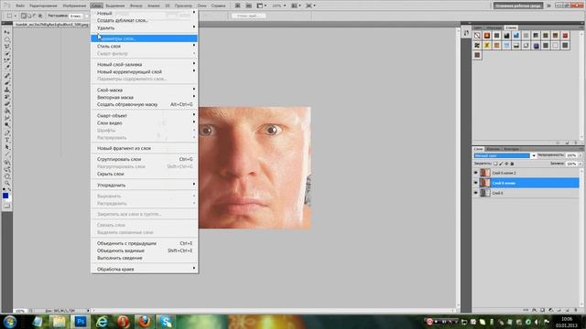Choose 'Объединить с предыдущим'
586x329 pixels.
click(145, 243)
